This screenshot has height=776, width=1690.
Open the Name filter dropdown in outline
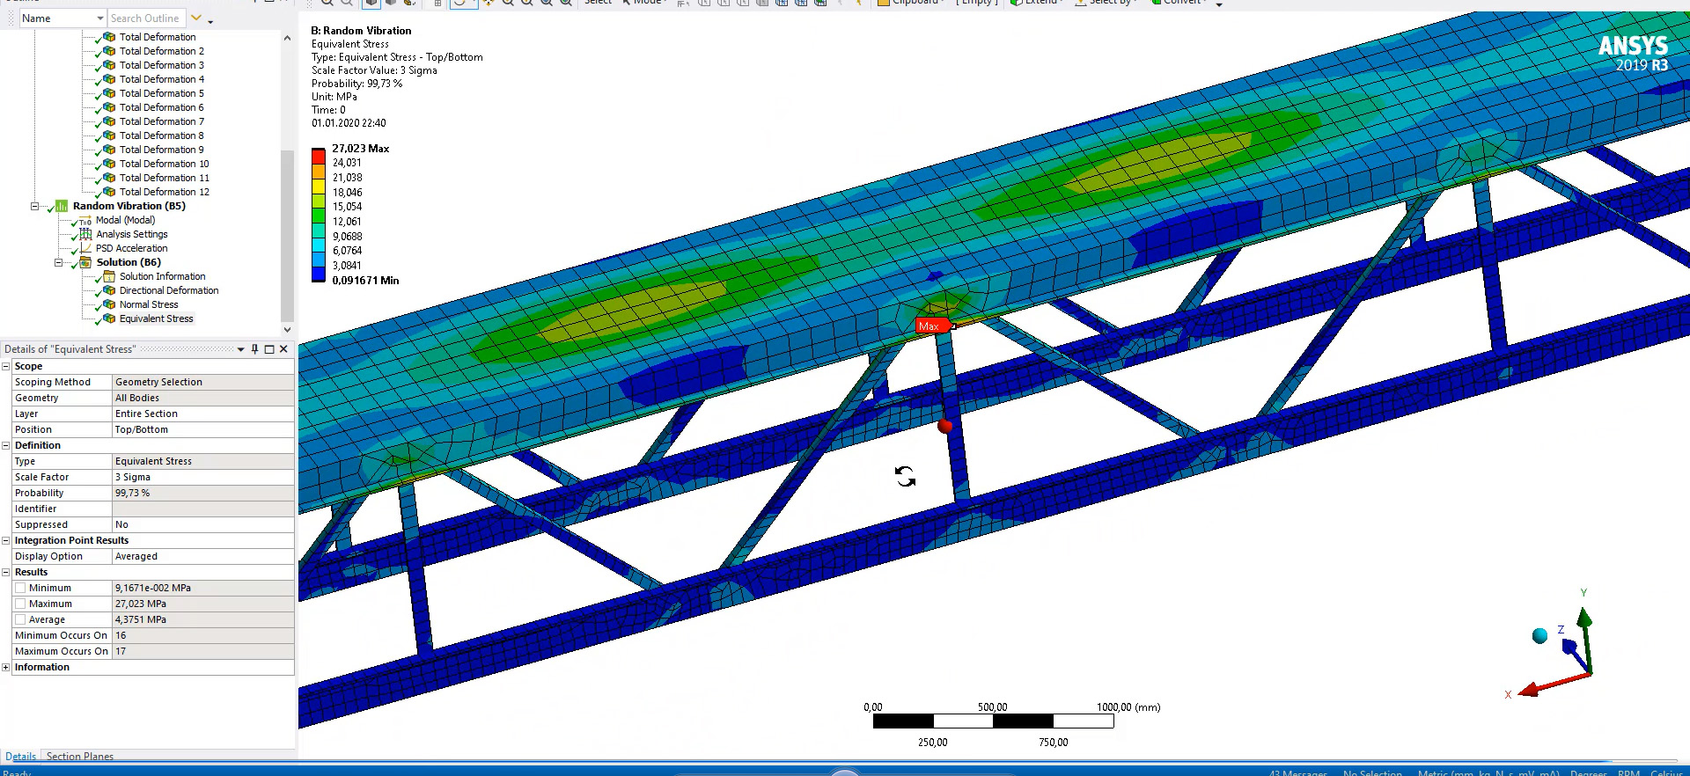coord(99,18)
